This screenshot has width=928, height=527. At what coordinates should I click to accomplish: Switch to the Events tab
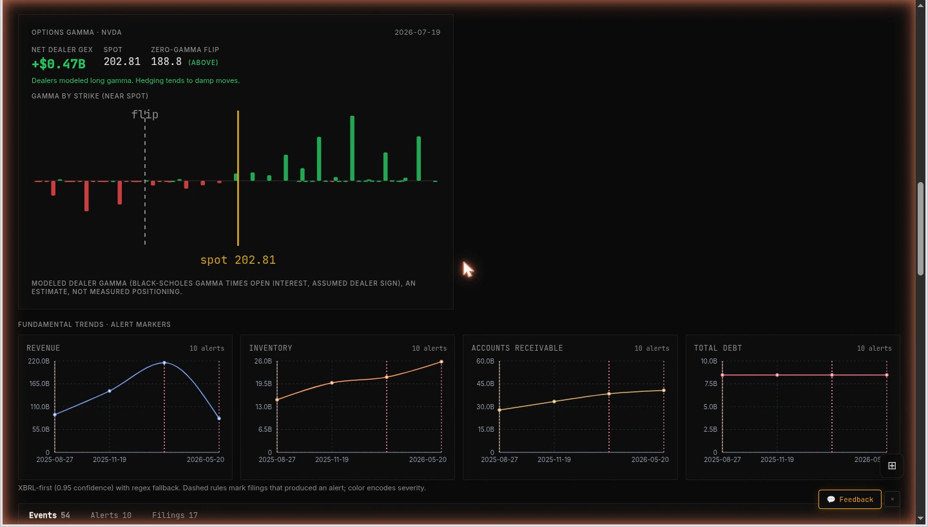click(50, 515)
